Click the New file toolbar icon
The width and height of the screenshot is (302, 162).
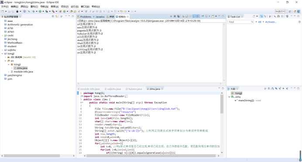pyautogui.click(x=2, y=11)
